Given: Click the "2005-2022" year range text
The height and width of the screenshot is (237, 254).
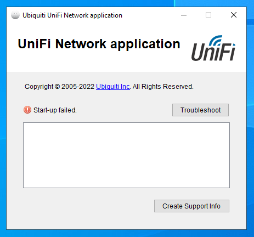Looking at the screenshot, I should pos(78,87).
